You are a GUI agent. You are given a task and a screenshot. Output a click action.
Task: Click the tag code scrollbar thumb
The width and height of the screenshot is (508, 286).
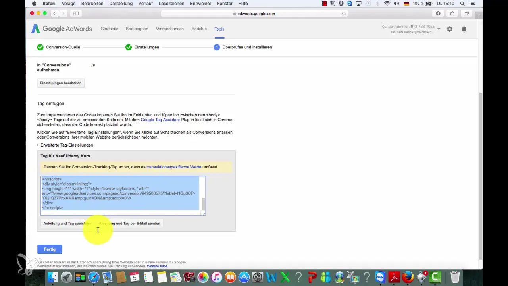pyautogui.click(x=204, y=204)
